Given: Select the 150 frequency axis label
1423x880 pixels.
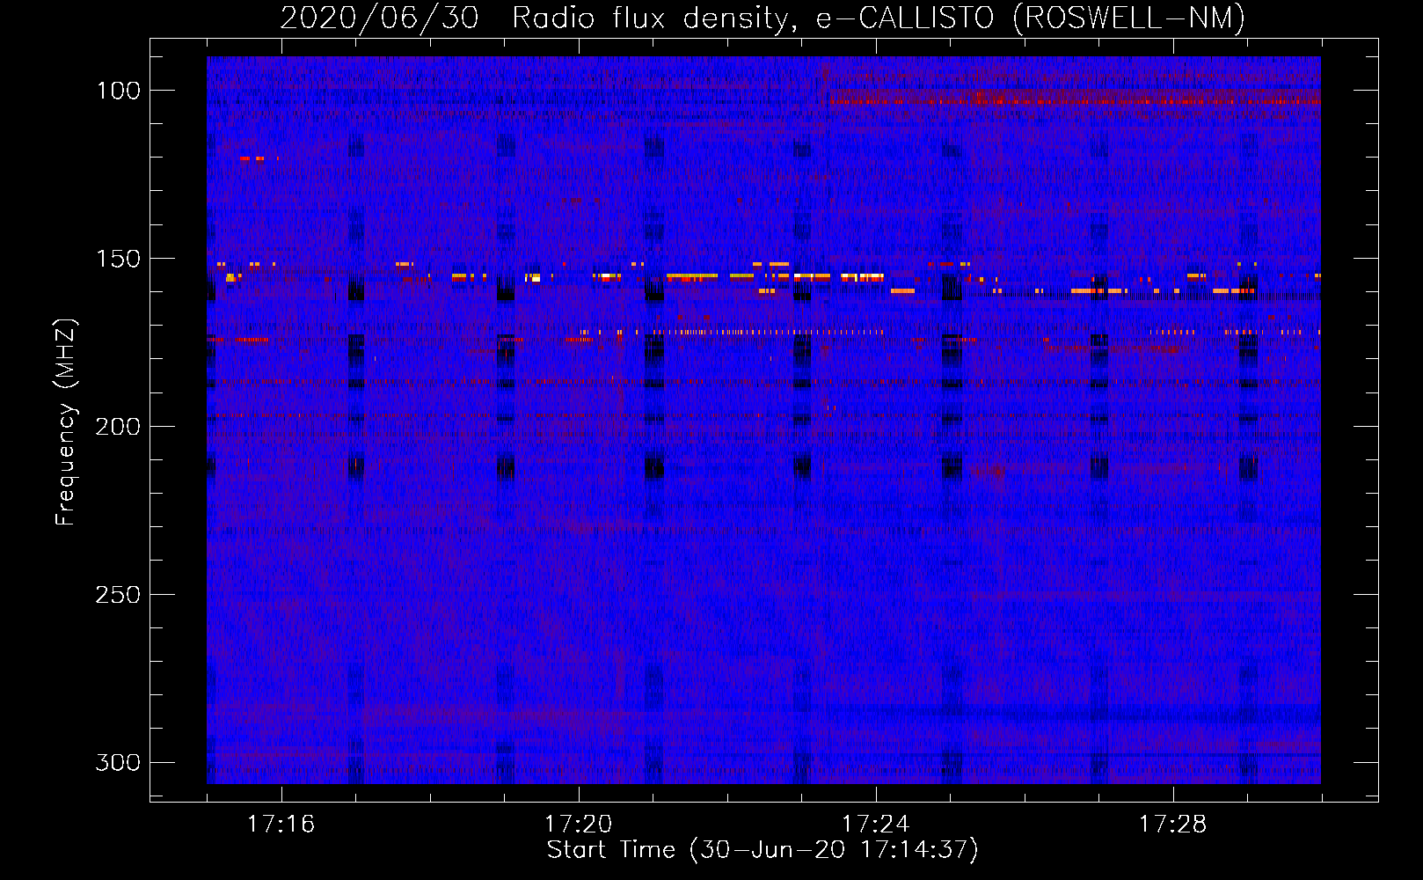Looking at the screenshot, I should pyautogui.click(x=118, y=259).
